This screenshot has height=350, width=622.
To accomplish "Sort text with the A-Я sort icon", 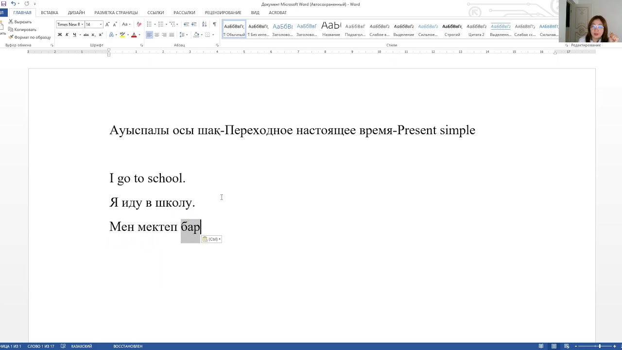I will [204, 24].
